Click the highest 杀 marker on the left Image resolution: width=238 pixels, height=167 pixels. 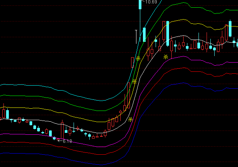138,58
